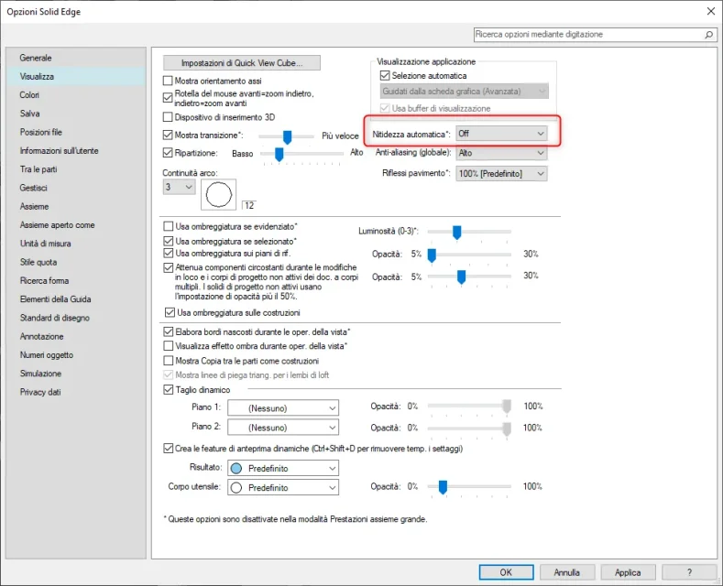Open the Corpo utensile dropdown
Viewport: 723px width, 586px height.
(283, 487)
